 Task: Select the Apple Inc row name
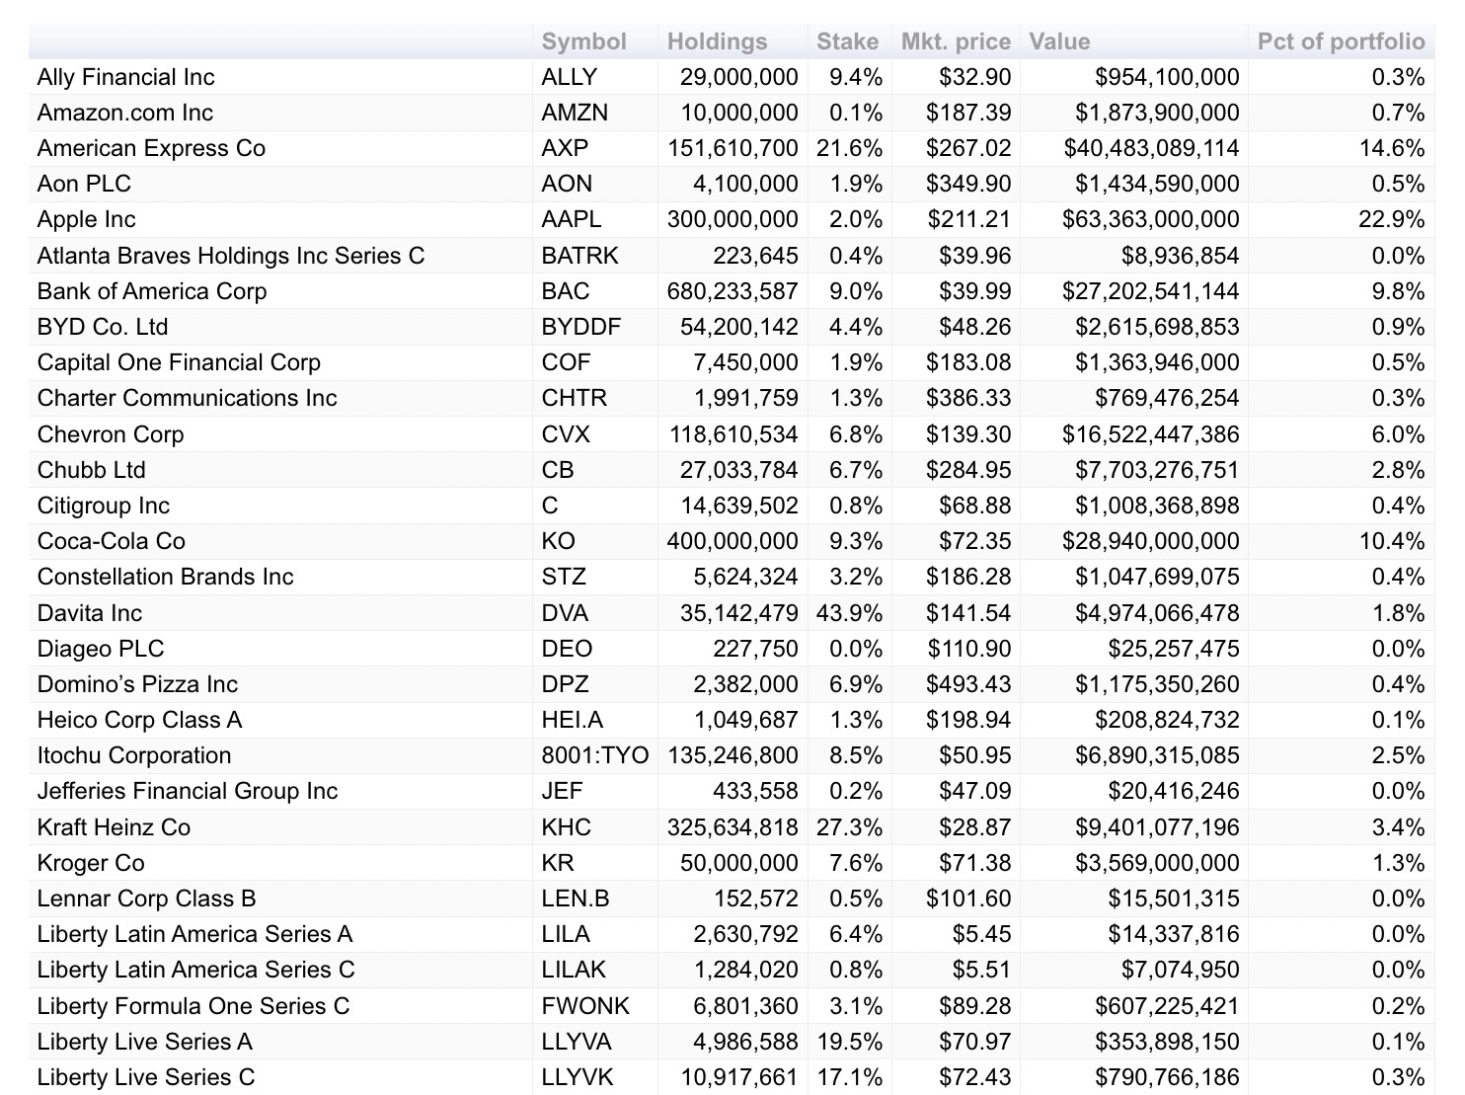tap(87, 219)
